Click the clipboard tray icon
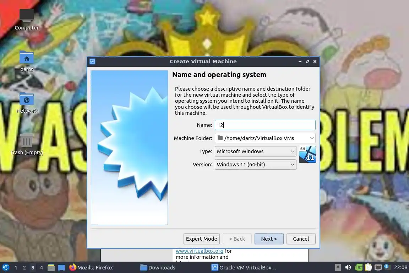The width and height of the screenshot is (409, 273). tap(368, 267)
